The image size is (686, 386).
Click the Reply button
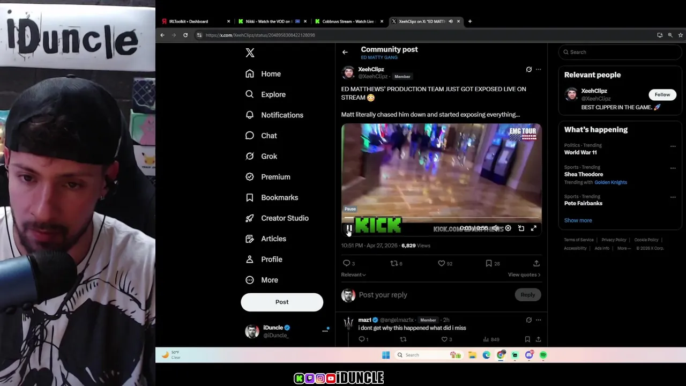point(528,295)
